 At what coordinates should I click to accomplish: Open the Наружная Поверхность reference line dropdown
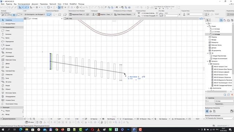point(77,14)
